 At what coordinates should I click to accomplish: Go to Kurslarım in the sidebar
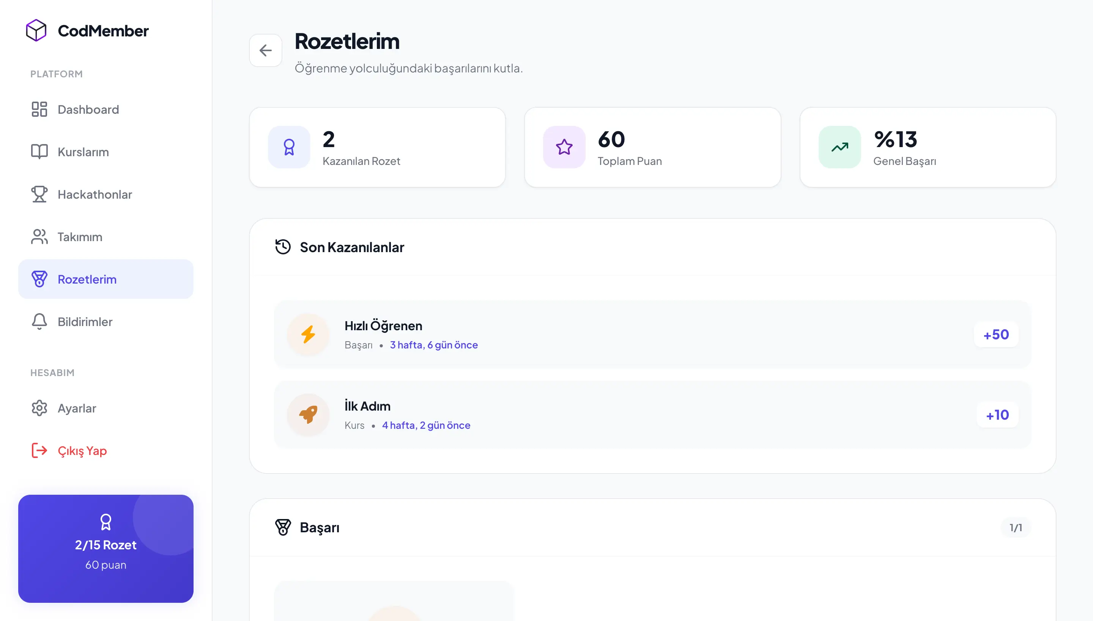[83, 152]
